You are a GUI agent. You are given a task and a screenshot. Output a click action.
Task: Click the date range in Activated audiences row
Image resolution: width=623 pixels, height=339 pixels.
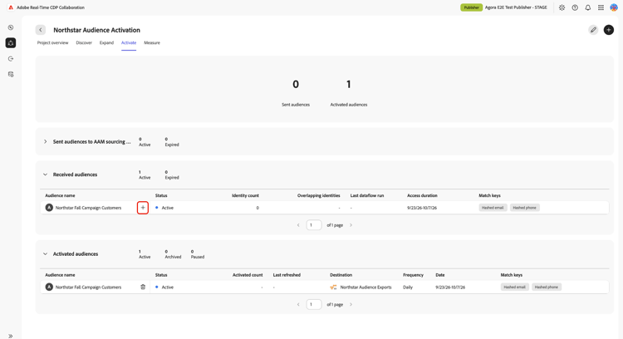coord(450,287)
